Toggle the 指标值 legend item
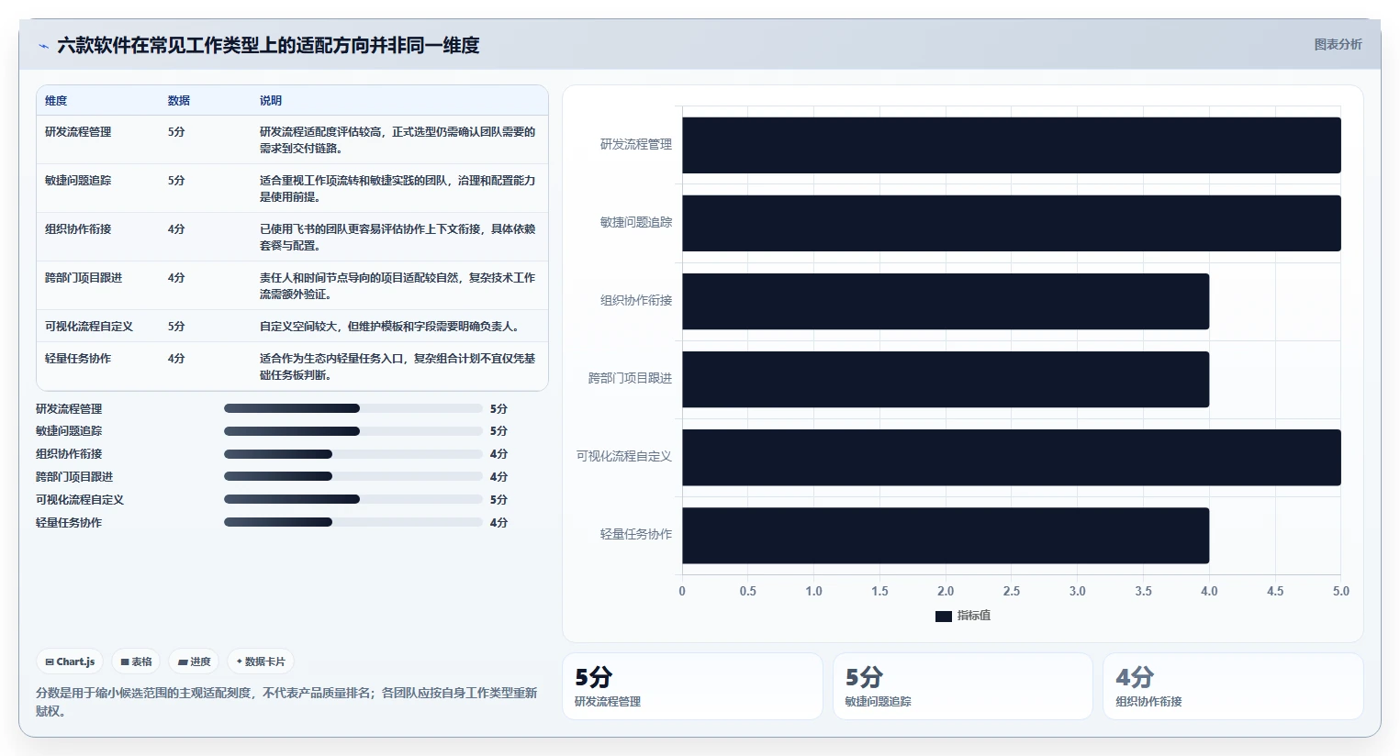 point(963,616)
